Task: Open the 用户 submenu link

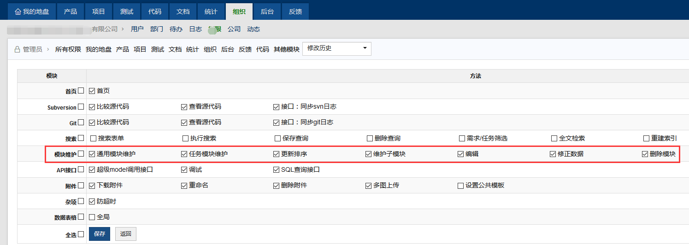Action: point(137,29)
